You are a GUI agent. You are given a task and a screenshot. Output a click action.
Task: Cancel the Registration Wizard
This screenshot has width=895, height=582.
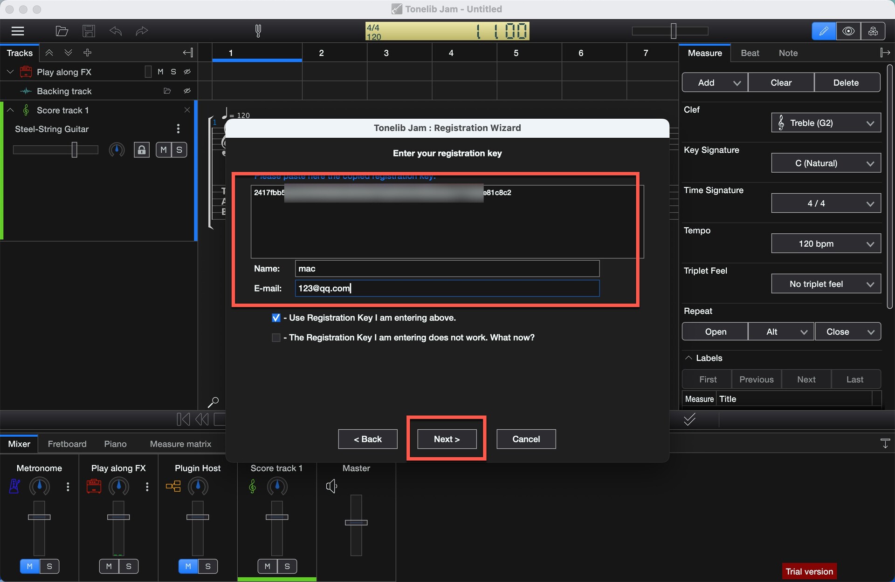526,439
